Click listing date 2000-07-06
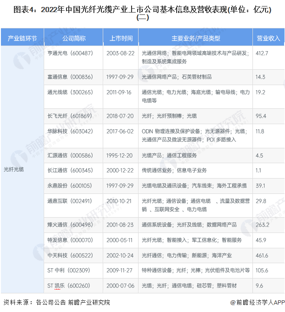This screenshot has width=285, height=312. coord(120,285)
